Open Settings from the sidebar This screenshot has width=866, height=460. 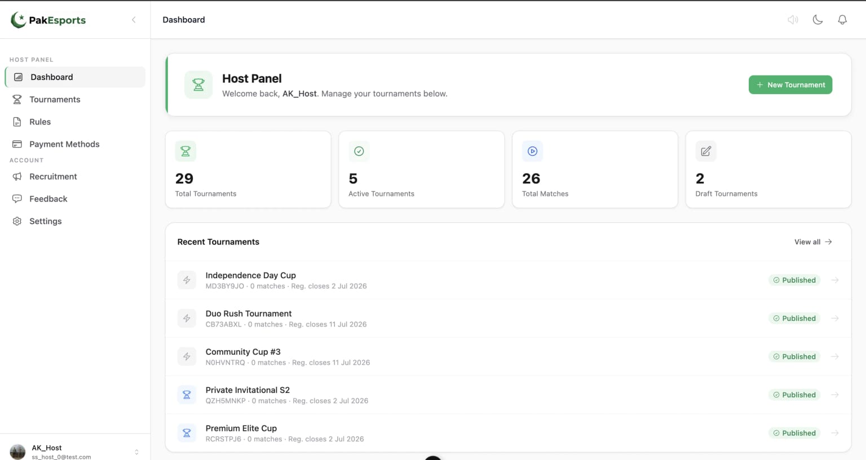click(75, 221)
